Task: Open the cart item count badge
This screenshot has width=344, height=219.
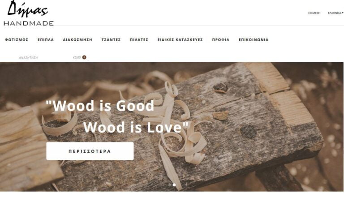Action: pos(84,57)
